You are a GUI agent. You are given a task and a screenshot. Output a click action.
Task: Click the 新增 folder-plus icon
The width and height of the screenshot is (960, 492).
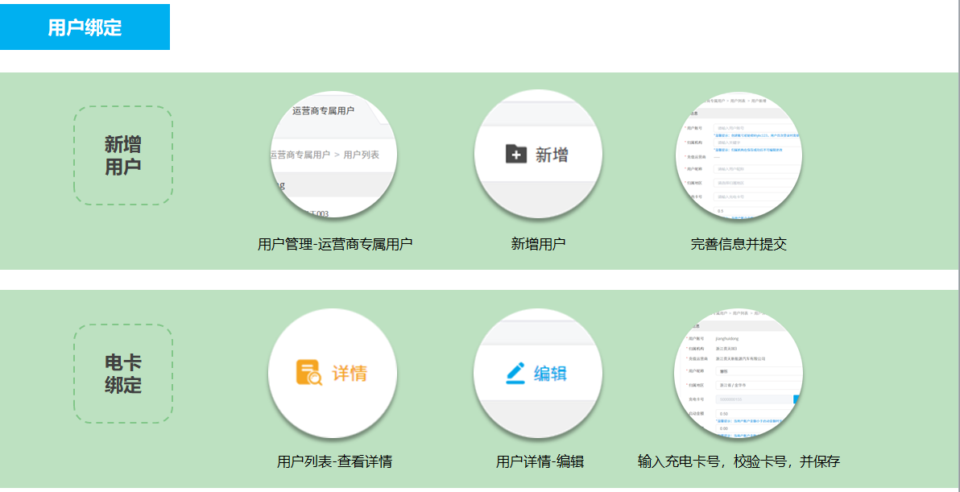[x=516, y=154]
